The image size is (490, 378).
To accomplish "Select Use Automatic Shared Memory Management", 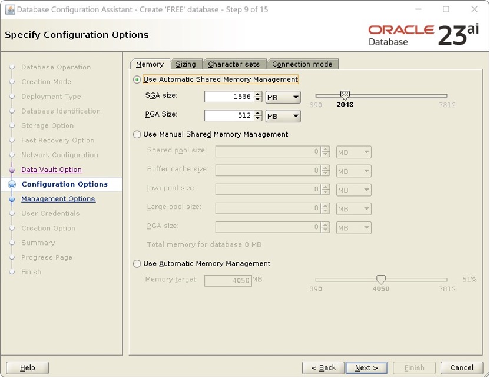I will tap(137, 78).
